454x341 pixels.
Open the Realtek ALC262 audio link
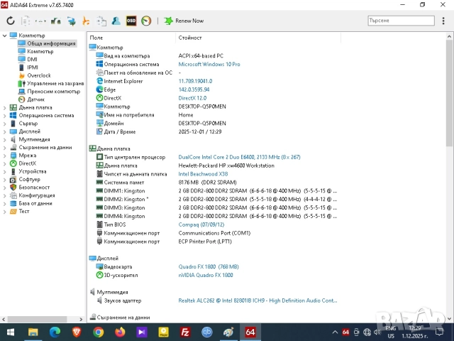(258, 301)
